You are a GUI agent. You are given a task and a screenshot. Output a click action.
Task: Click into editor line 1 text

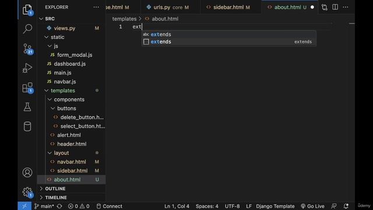[137, 27]
